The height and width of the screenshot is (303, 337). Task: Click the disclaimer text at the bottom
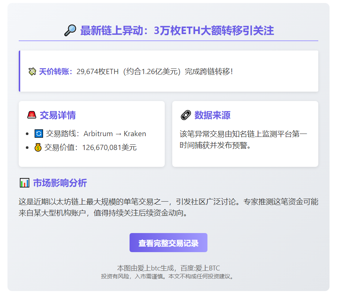click(x=168, y=278)
